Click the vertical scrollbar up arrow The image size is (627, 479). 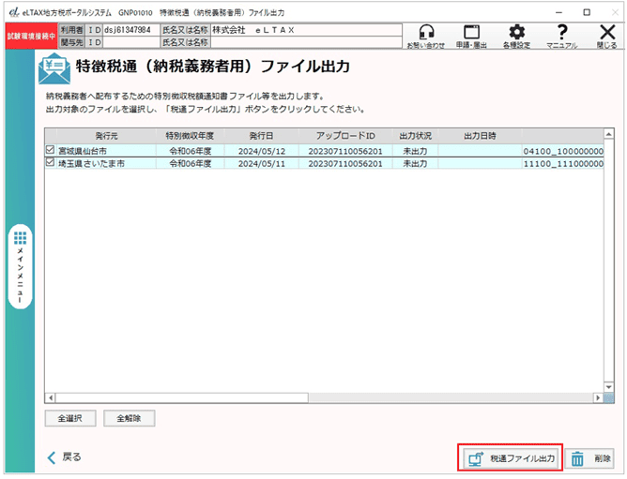point(608,134)
